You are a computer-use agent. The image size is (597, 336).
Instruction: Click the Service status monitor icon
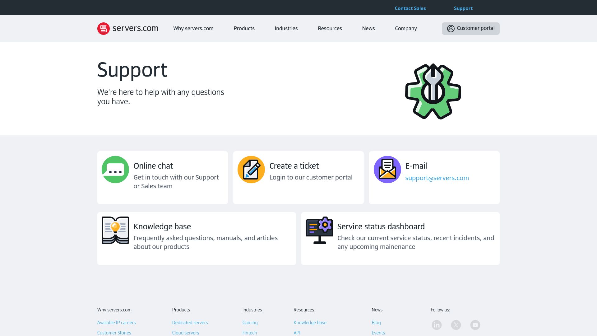[319, 230]
